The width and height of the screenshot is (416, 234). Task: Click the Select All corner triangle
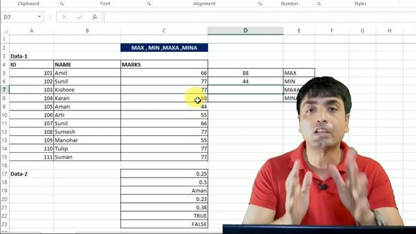pos(5,31)
